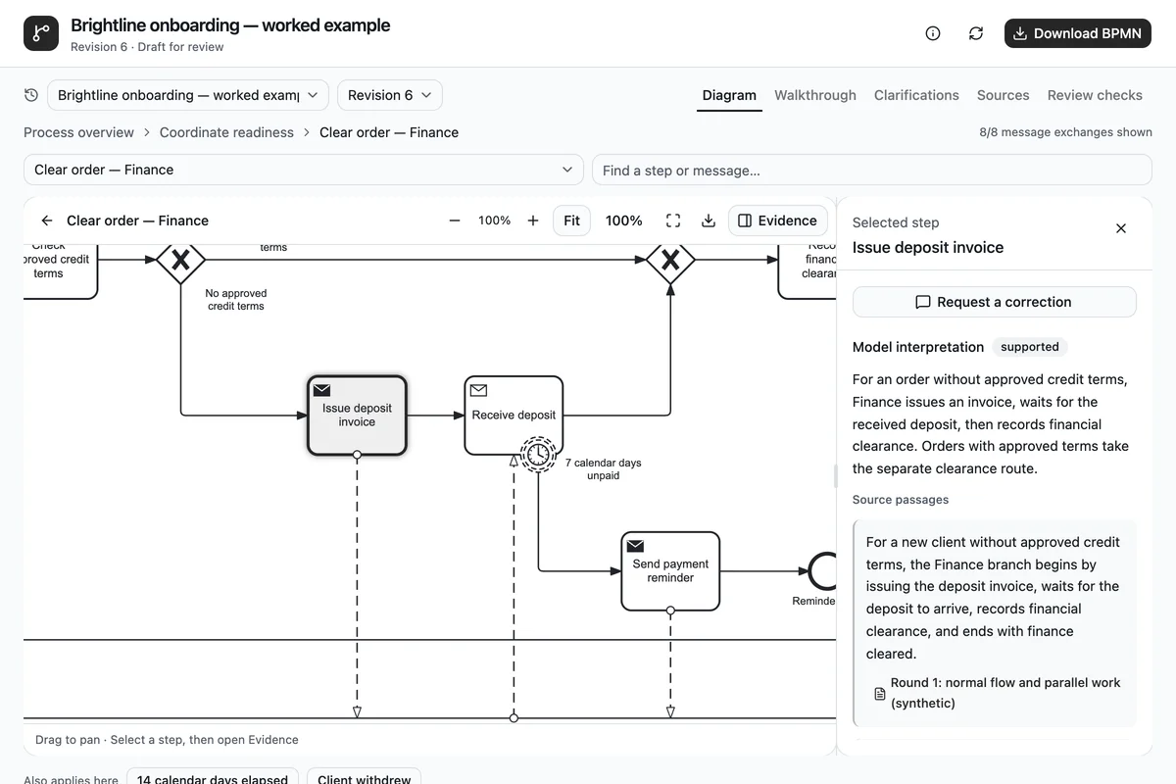
Task: Navigate to Process overview breadcrumb
Action: click(78, 132)
